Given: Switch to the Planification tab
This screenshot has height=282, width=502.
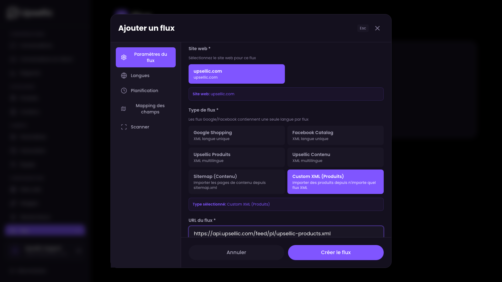Looking at the screenshot, I should point(144,91).
